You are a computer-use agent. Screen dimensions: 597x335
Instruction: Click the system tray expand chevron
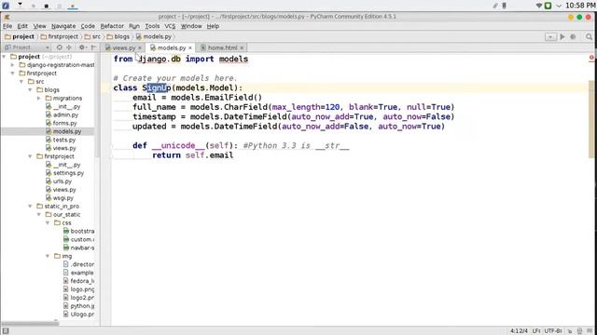559,6
